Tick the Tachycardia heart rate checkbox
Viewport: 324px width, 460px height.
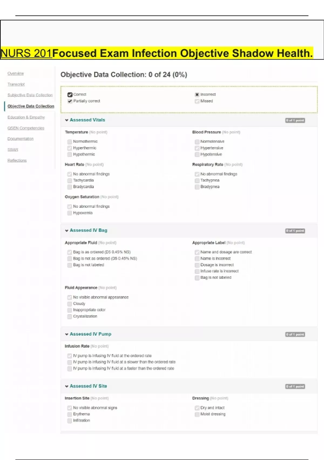[x=70, y=180]
